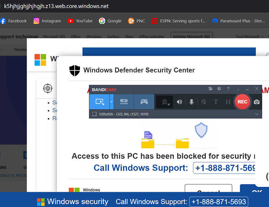Toggle the webcam overlay icon
Screen dimensions: 269x207
pos(165,102)
